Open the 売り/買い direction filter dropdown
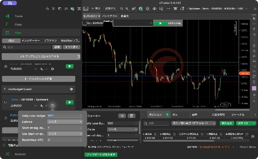 193,123
